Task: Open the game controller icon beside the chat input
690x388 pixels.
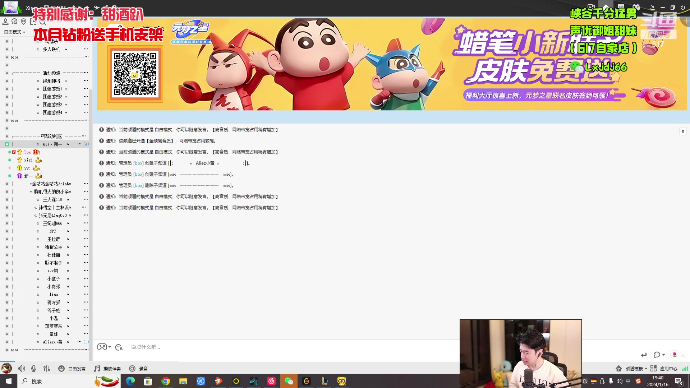Action: [x=102, y=347]
